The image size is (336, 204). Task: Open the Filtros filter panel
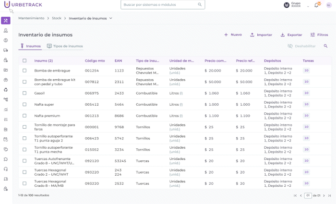click(x=319, y=35)
